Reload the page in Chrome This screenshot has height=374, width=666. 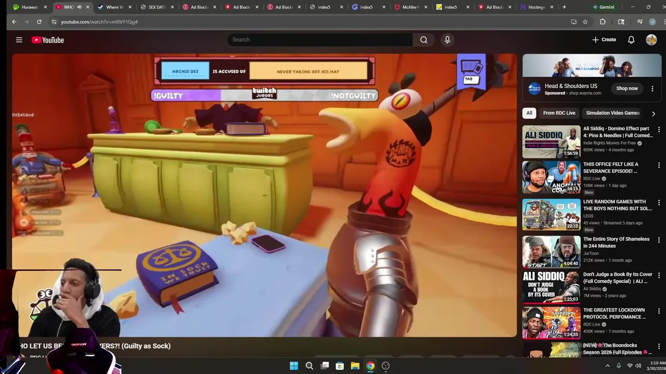tap(39, 22)
